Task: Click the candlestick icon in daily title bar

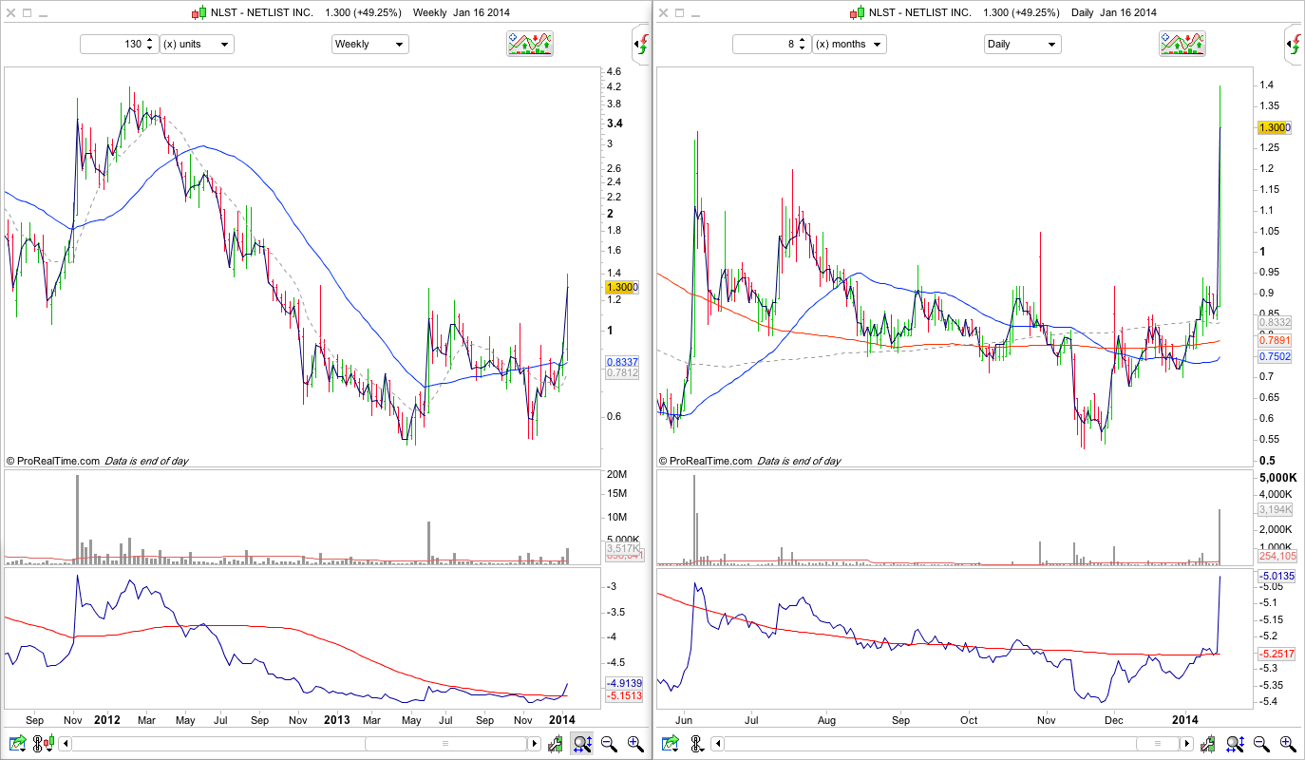Action: click(x=855, y=13)
